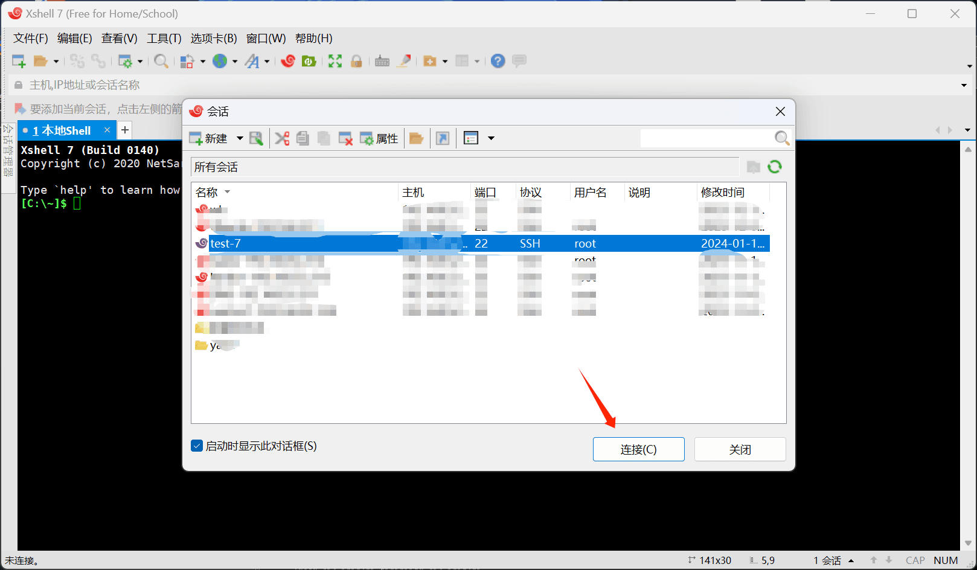977x570 pixels.
Task: Select the test-7 session row
Action: pos(481,244)
